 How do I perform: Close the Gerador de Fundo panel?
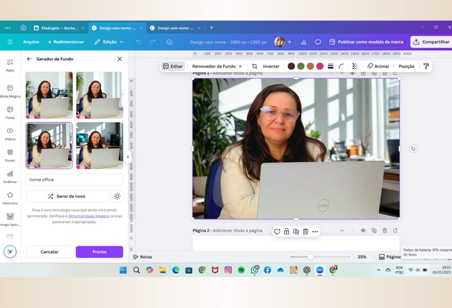tap(120, 59)
